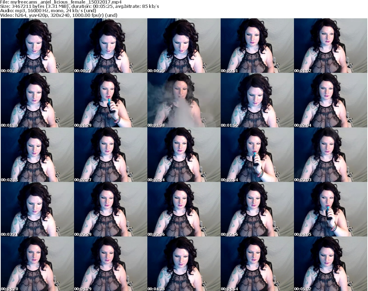This screenshot has height=291, width=368.
Task: Click the thumbnail labeled 00:05:02
Action: [x=331, y=264]
